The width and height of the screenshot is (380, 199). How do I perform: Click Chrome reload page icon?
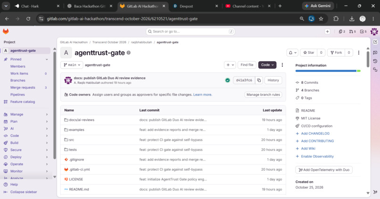(28, 19)
